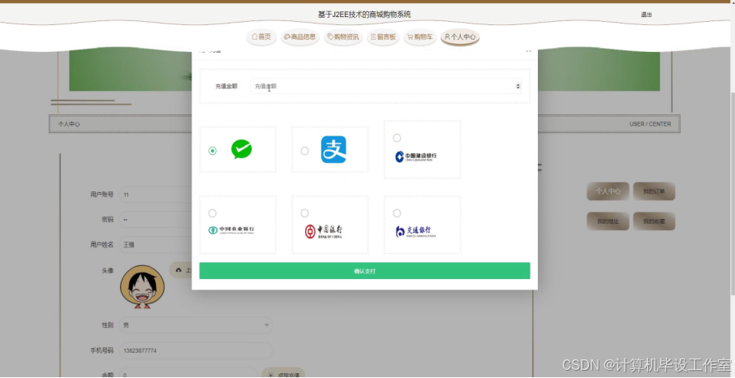The width and height of the screenshot is (735, 378).
Task: Open the 个人中心 personal center tab
Action: 460,37
